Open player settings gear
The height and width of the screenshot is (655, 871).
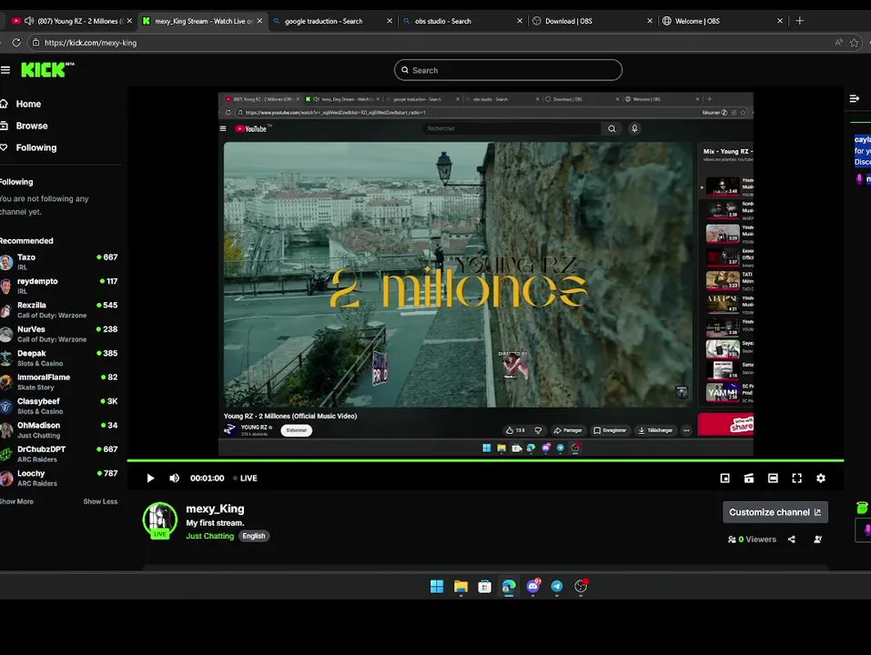click(820, 478)
